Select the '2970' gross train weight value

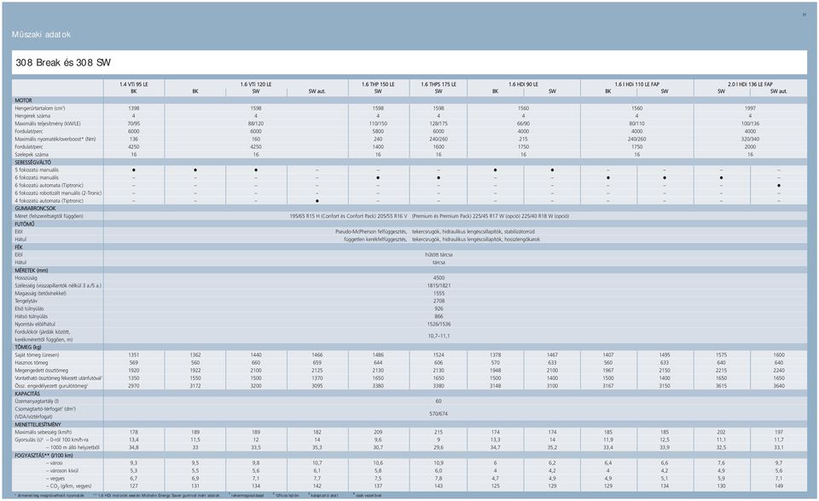(x=134, y=386)
